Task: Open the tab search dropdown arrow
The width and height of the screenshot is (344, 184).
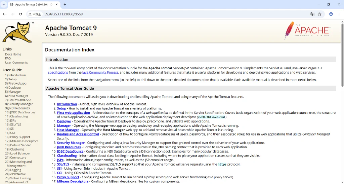Action: tap(3, 4)
